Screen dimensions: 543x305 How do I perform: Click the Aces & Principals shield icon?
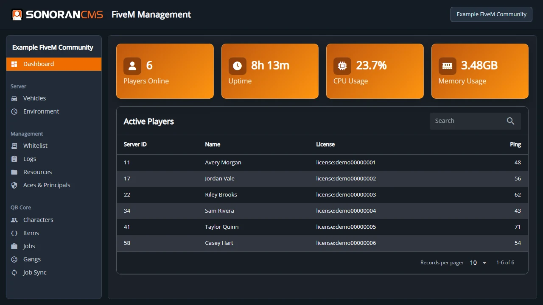[14, 185]
